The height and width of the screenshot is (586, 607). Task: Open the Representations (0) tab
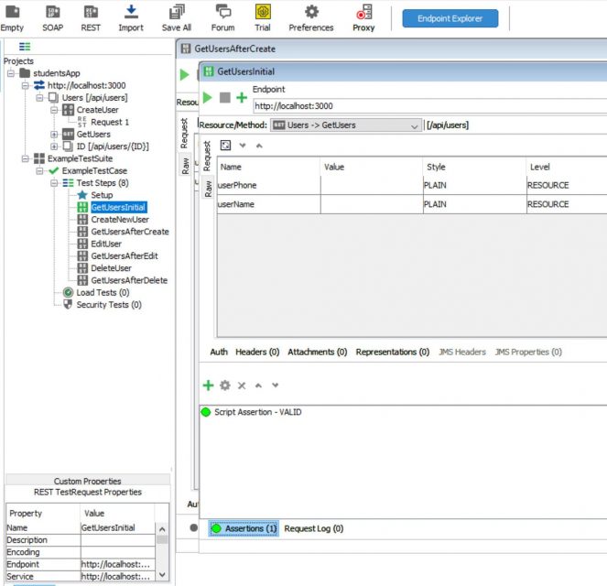(x=393, y=352)
